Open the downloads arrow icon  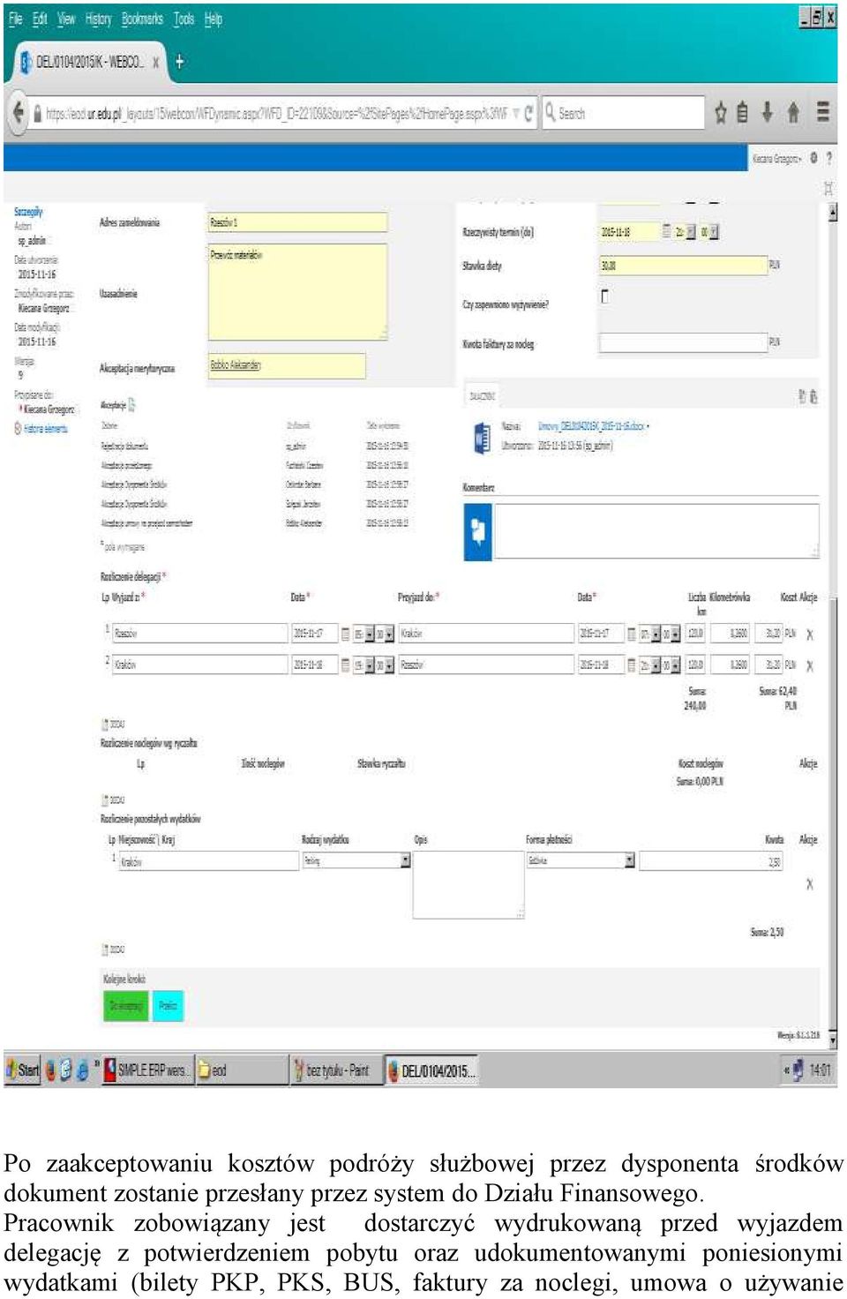tap(767, 112)
